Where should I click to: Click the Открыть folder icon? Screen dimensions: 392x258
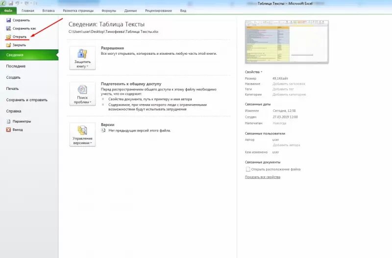[8, 37]
